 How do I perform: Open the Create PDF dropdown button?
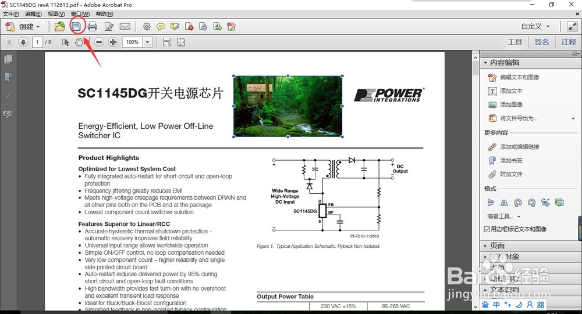point(23,27)
